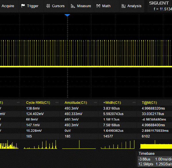Select the Amplitude(C1) measurement header
The image size is (172, 168).
tap(76, 103)
